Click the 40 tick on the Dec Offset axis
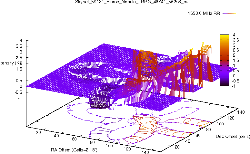Viewport: 250px width, 154px height. [188, 141]
